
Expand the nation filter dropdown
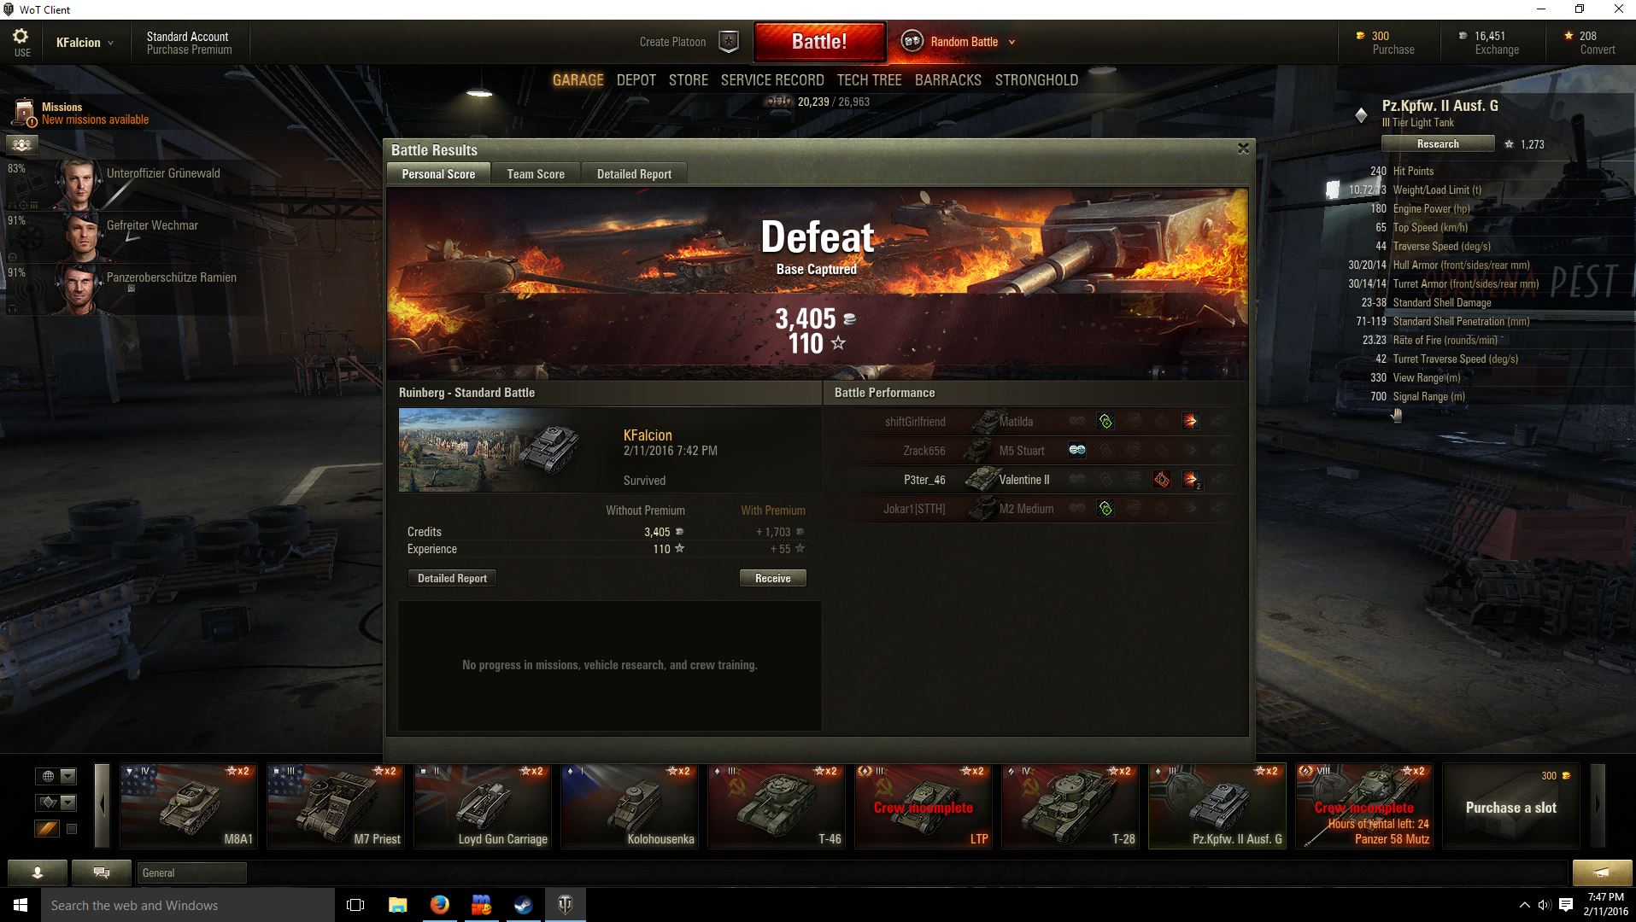tap(68, 776)
